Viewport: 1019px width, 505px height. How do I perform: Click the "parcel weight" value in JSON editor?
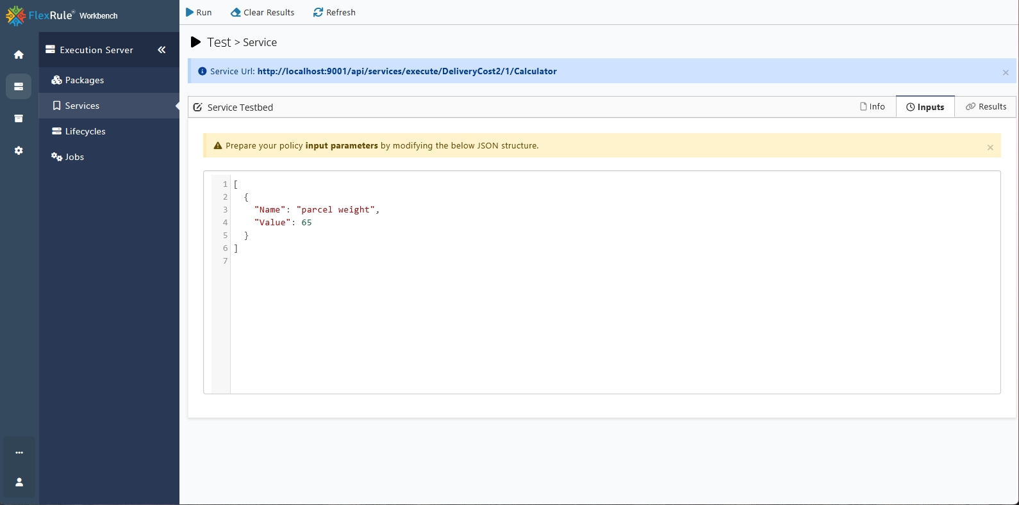tap(336, 209)
